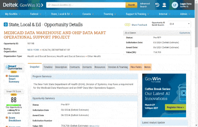Open the Advanced Search link
The image size is (198, 127).
tap(145, 5)
